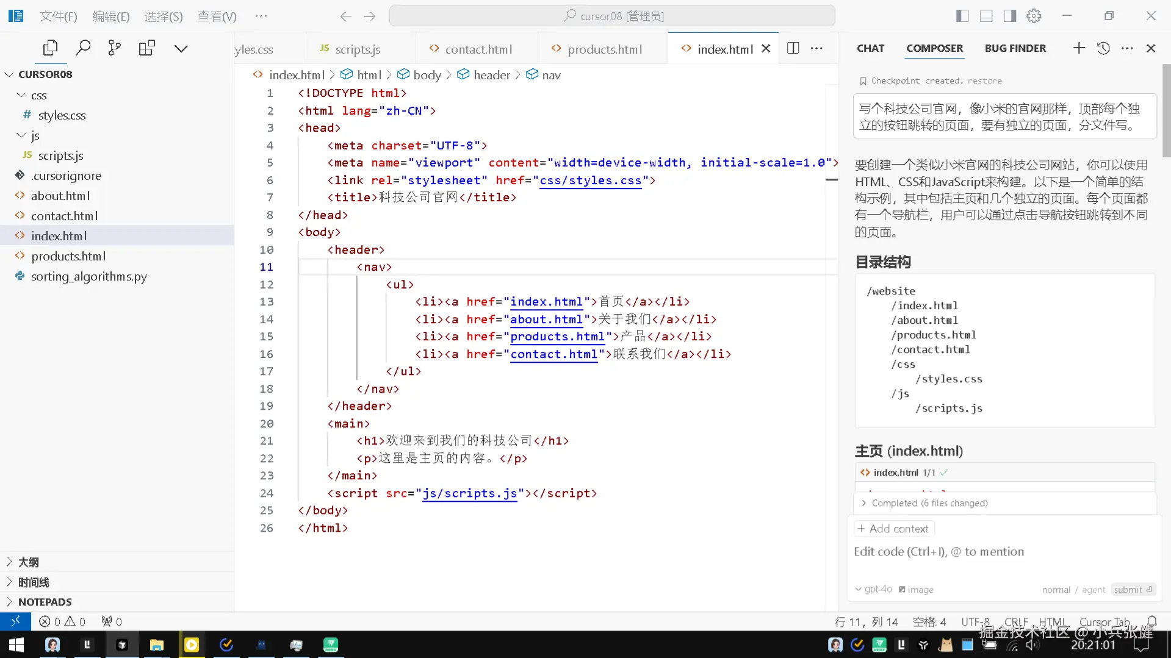This screenshot has width=1171, height=658.
Task: Open composer panel more options
Action: (1127, 48)
